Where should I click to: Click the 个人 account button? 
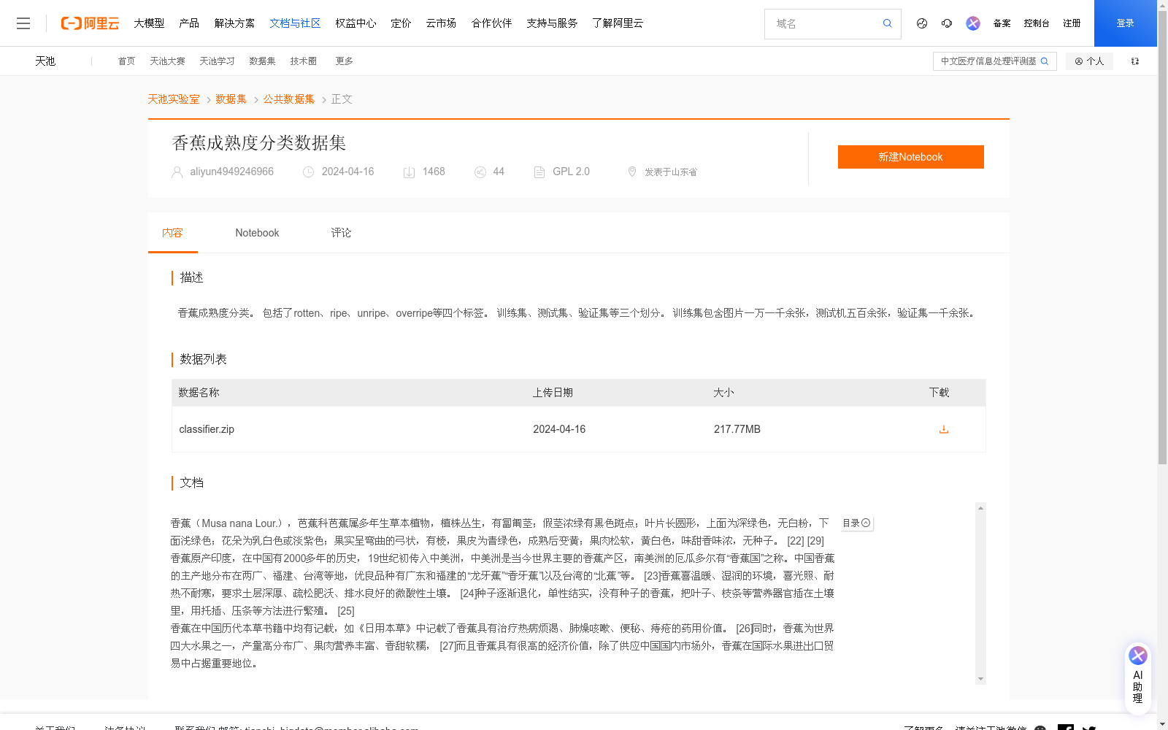tap(1089, 61)
